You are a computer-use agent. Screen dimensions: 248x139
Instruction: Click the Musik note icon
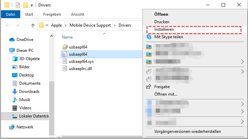15,100
